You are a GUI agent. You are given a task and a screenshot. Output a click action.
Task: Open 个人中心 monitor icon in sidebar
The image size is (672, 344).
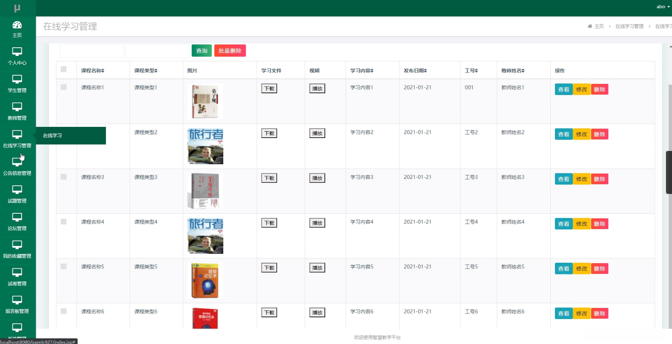click(x=17, y=52)
